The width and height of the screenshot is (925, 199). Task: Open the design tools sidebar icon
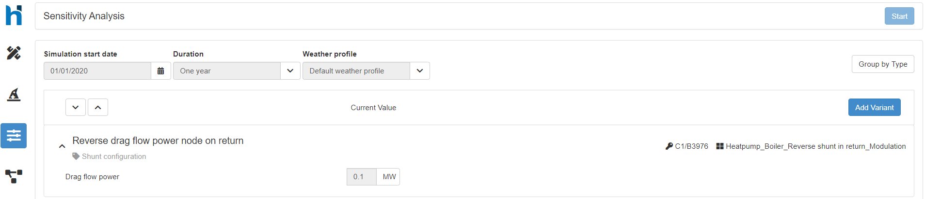(14, 53)
